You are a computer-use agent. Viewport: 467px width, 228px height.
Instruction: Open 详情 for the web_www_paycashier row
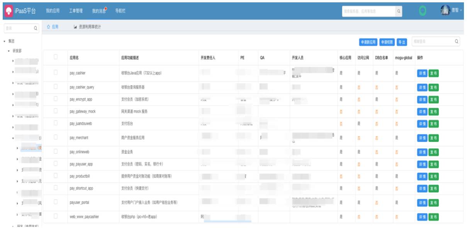click(422, 217)
